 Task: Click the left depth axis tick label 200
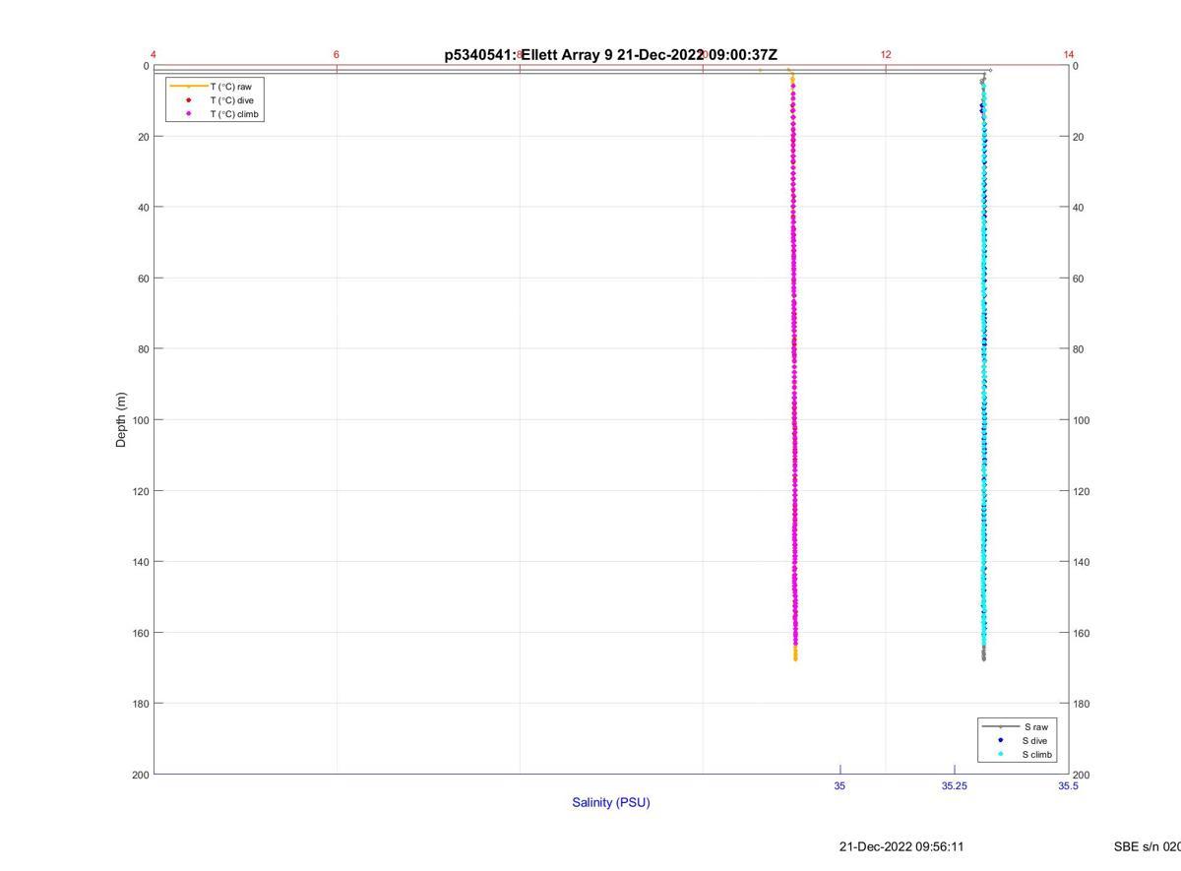(140, 775)
